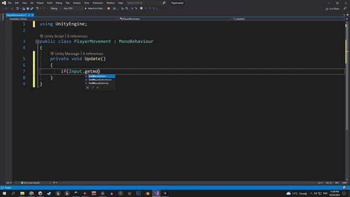
Task: Click the Save file icon
Action: pyautogui.click(x=28, y=9)
